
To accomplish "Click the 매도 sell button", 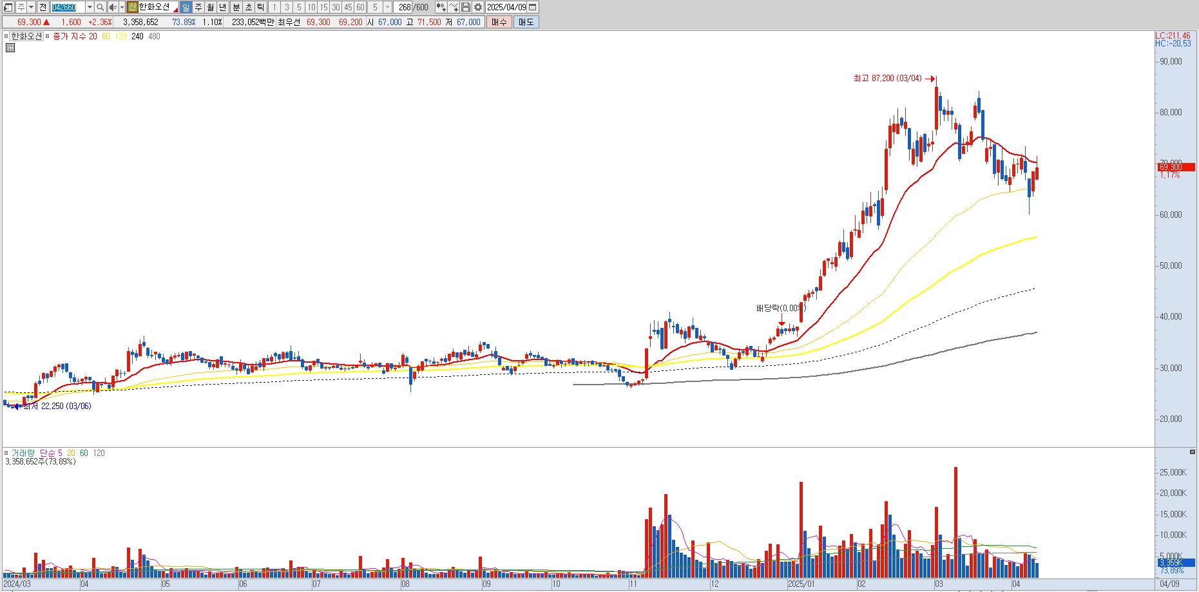I will point(526,22).
